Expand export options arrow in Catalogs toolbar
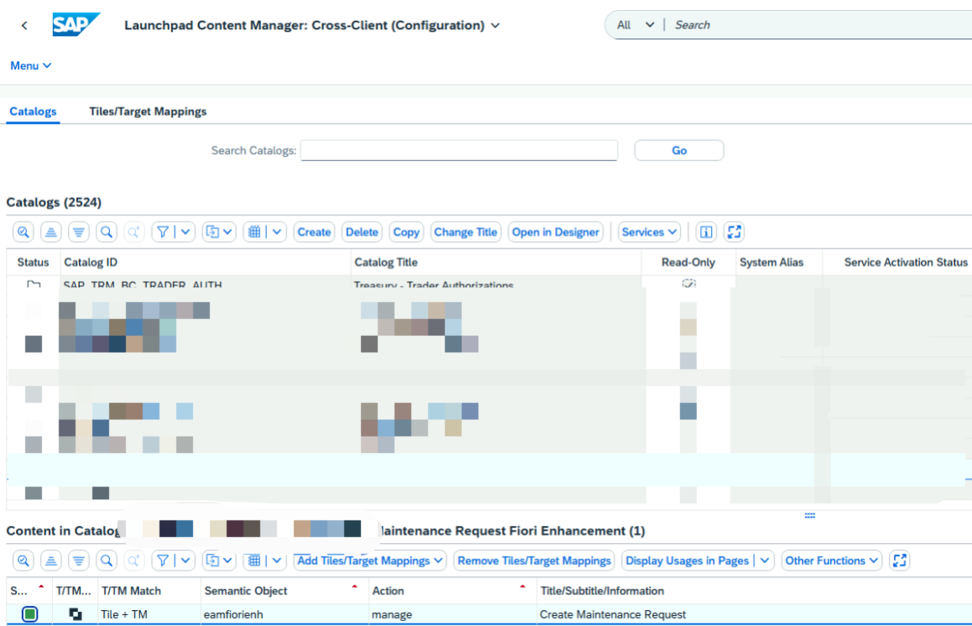Screen dimensions: 972x626 pos(228,232)
